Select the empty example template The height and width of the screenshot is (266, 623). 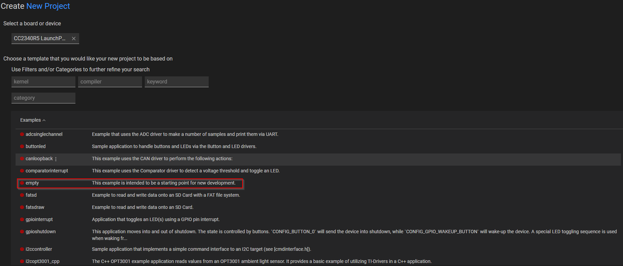coord(32,183)
